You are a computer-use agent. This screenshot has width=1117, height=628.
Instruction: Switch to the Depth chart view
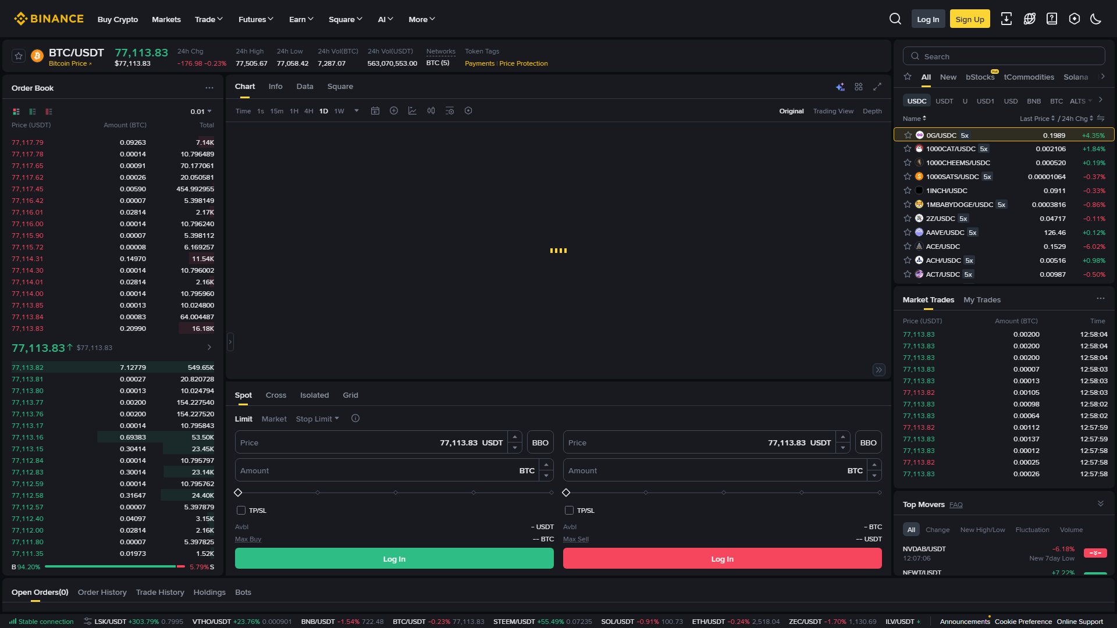coord(872,111)
